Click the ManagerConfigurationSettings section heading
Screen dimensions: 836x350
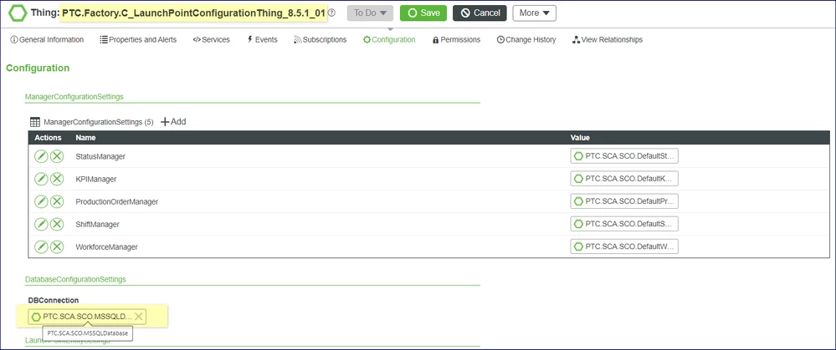74,97
